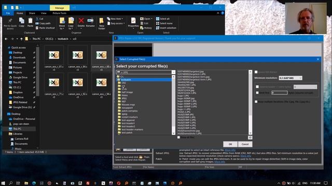332x186 pixels.
Task: Click Edit in the Open group
Action: (x=144, y=23)
